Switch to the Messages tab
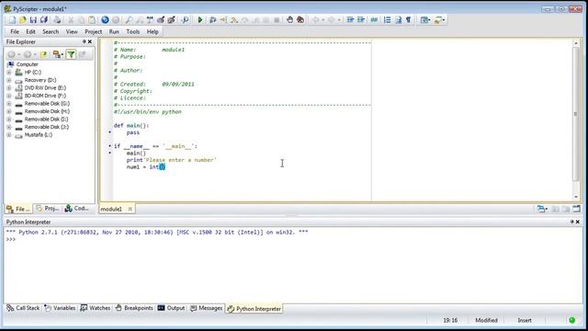The width and height of the screenshot is (588, 331). tap(206, 308)
